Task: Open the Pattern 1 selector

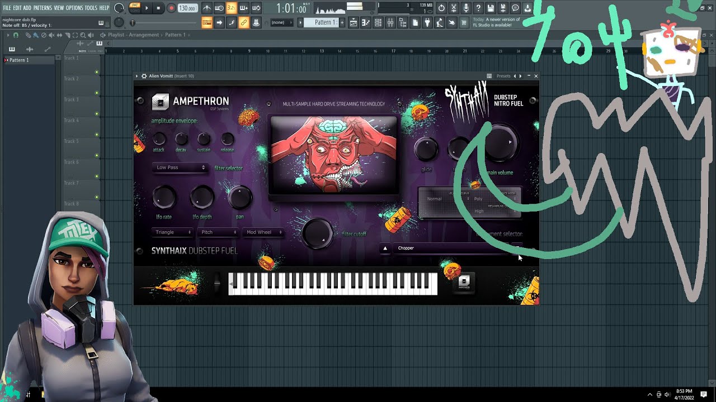Action: coord(322,22)
